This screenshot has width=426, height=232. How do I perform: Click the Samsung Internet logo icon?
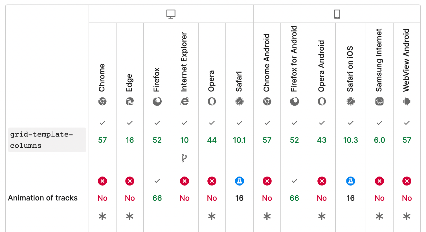pos(379,101)
